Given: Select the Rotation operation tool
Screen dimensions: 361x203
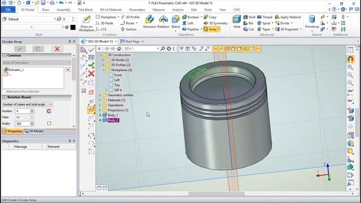Looking at the screenshot, I should coord(163,22).
